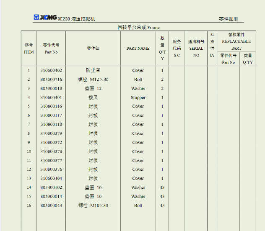
Task: Click the 防尘罩 part name cell
Action: coord(93,70)
